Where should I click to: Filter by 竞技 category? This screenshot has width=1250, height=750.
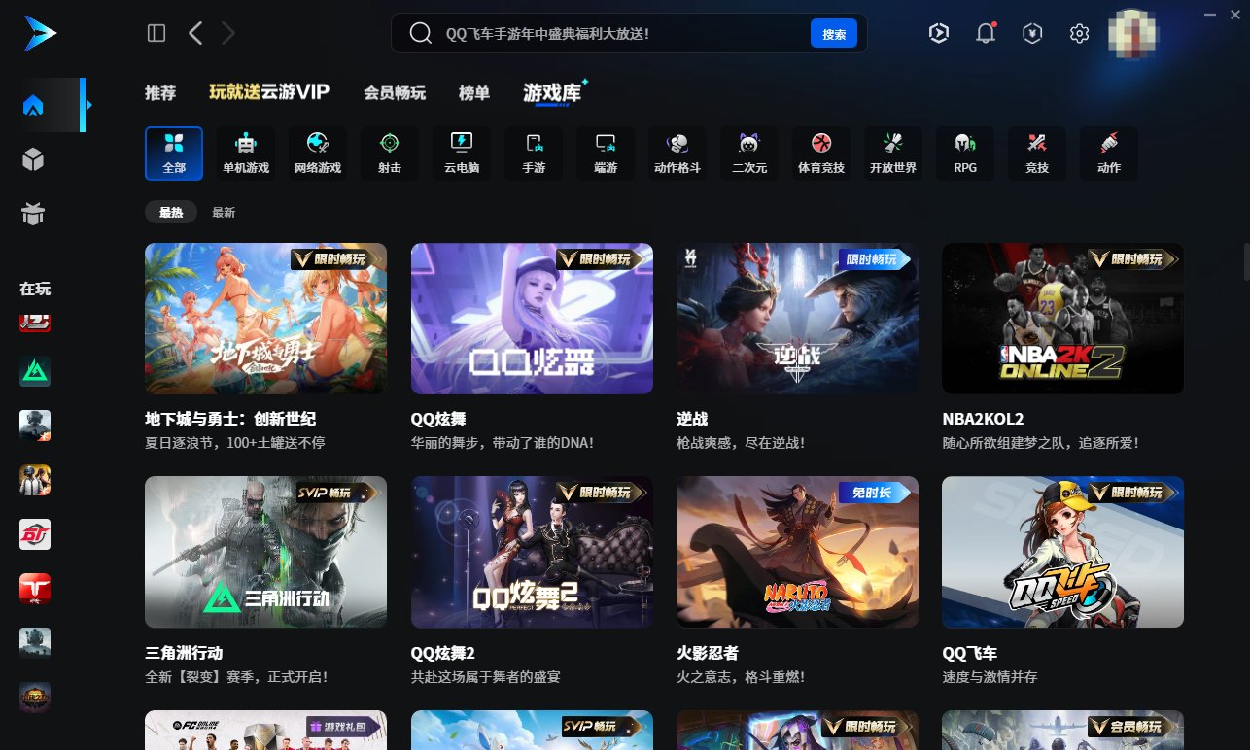point(1037,153)
